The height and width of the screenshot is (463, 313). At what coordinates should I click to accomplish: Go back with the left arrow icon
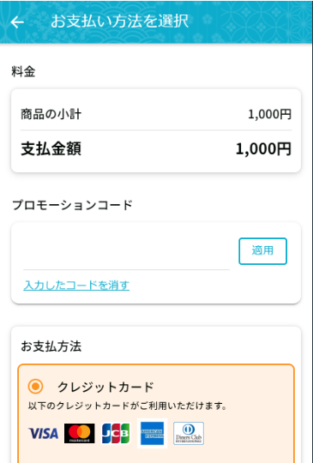pos(17,22)
